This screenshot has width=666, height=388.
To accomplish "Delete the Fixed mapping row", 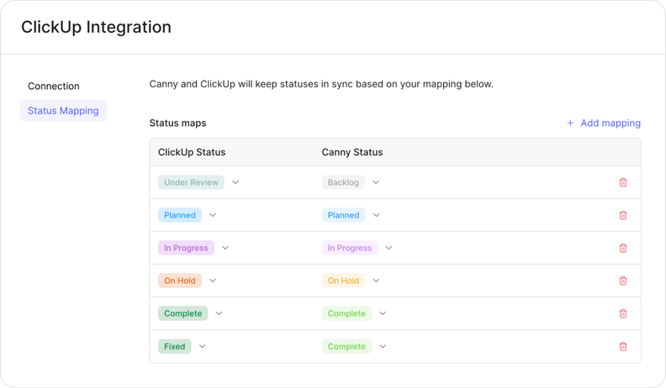I will pos(622,347).
